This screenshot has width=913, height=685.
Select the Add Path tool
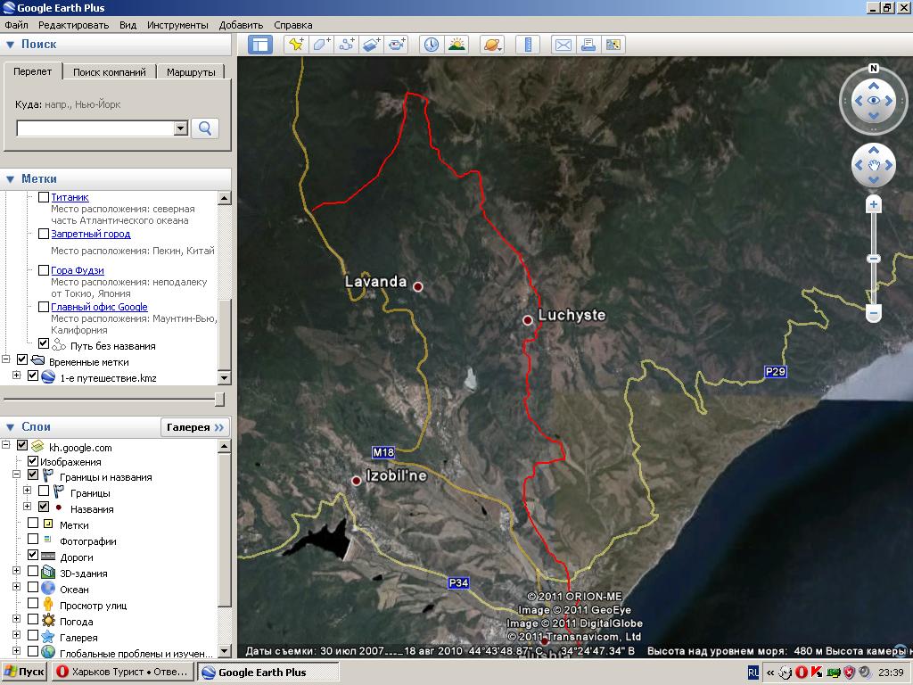click(347, 45)
